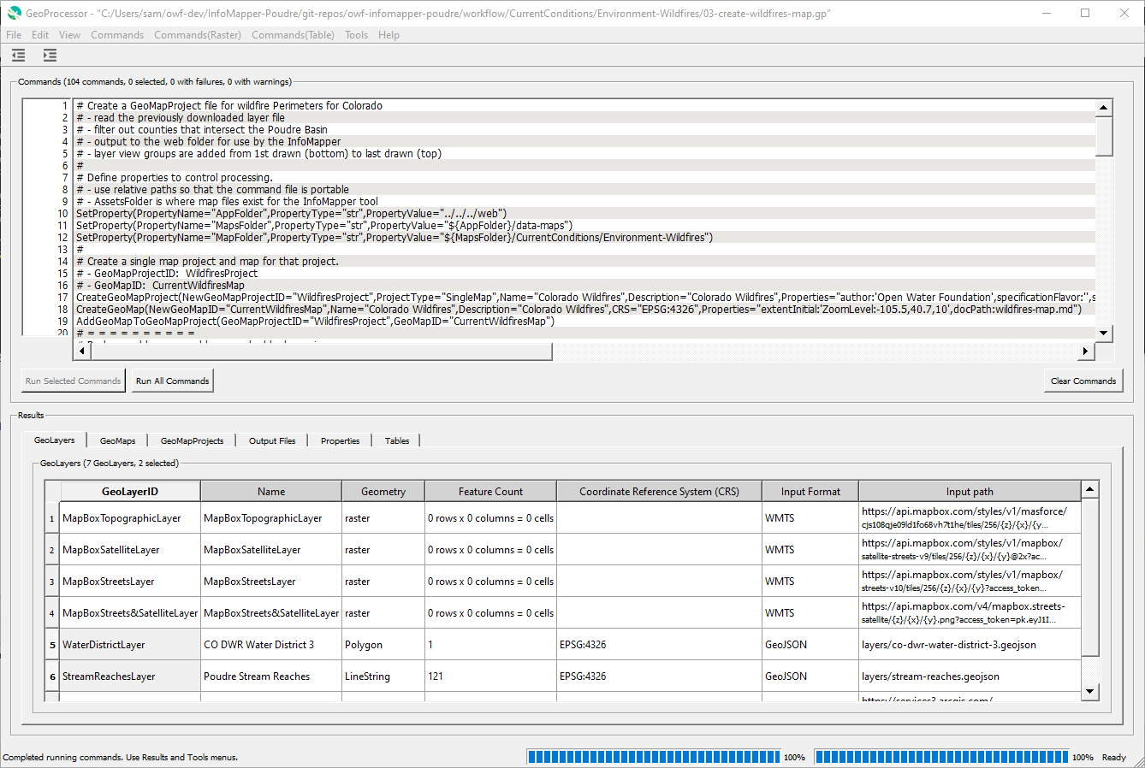Switch to the Properties tab
1145x768 pixels.
tap(340, 441)
